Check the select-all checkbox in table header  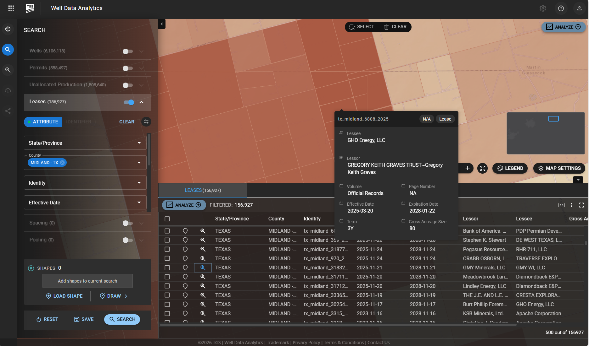coord(167,219)
